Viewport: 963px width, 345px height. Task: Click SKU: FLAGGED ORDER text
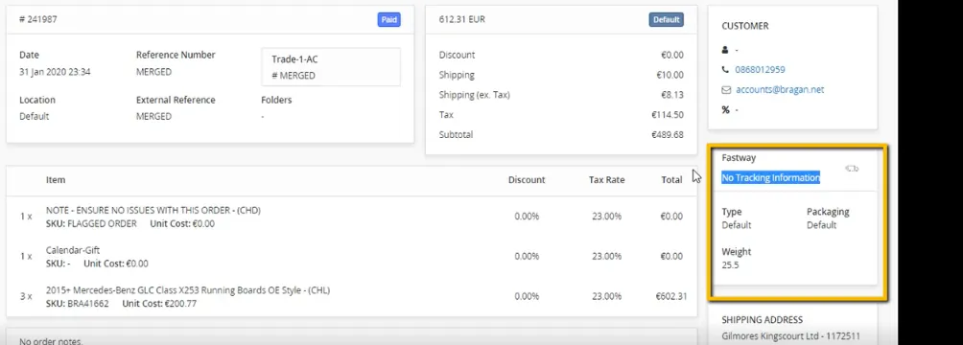coord(91,223)
